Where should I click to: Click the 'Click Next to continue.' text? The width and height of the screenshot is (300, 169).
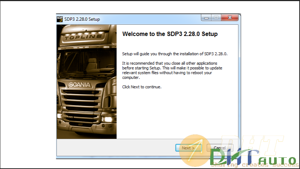coord(142,87)
